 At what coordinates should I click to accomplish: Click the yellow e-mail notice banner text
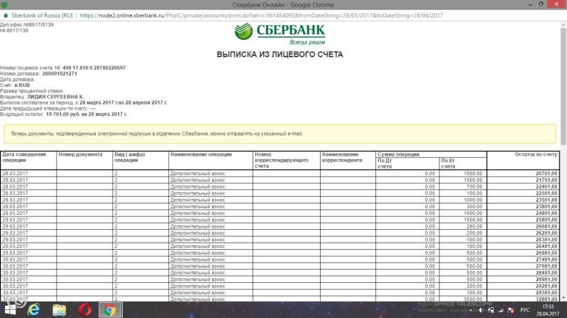tap(157, 133)
